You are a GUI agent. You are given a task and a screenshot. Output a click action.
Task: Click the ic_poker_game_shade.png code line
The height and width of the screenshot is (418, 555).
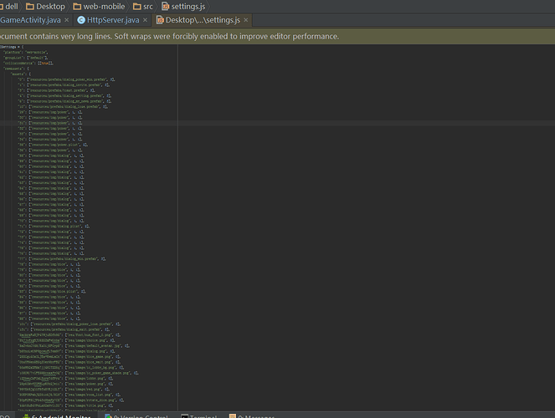pos(78,373)
